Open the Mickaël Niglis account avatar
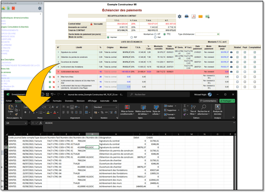266x193 pixels. click(x=210, y=95)
